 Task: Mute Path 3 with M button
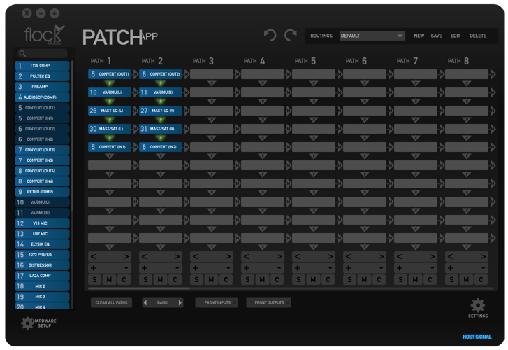211,279
